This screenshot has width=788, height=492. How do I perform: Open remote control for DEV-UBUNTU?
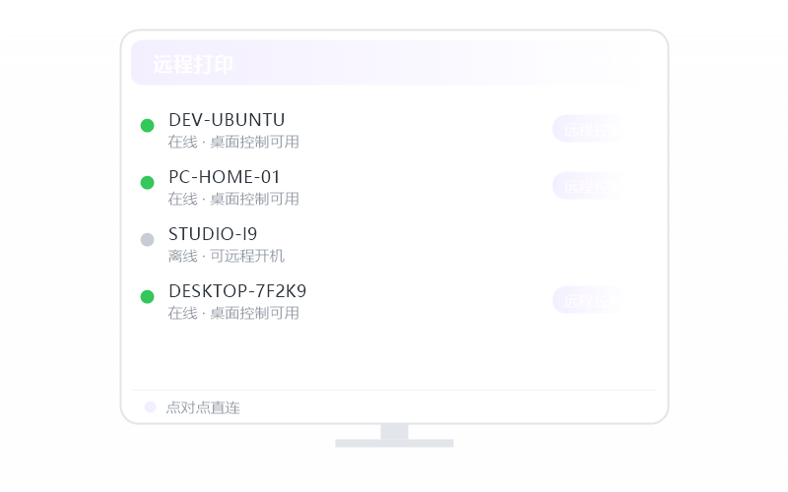[x=589, y=129]
